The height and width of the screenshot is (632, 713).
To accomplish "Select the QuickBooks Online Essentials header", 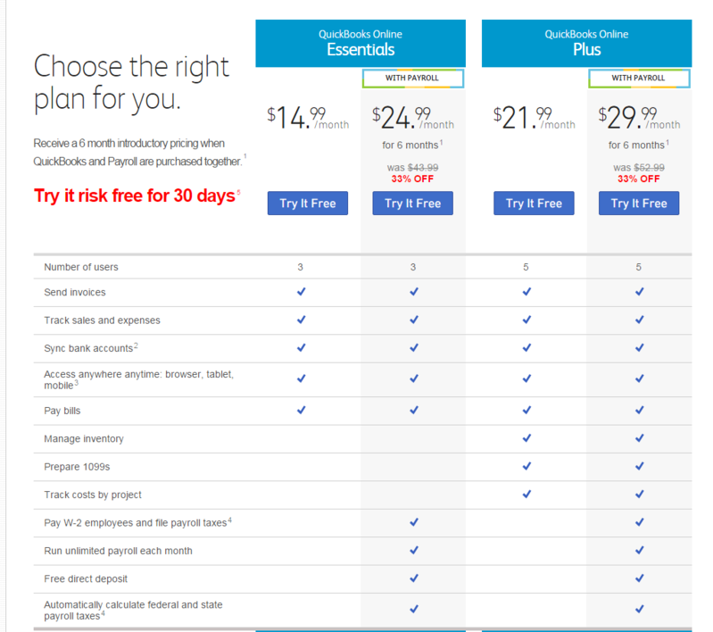I will click(x=361, y=43).
